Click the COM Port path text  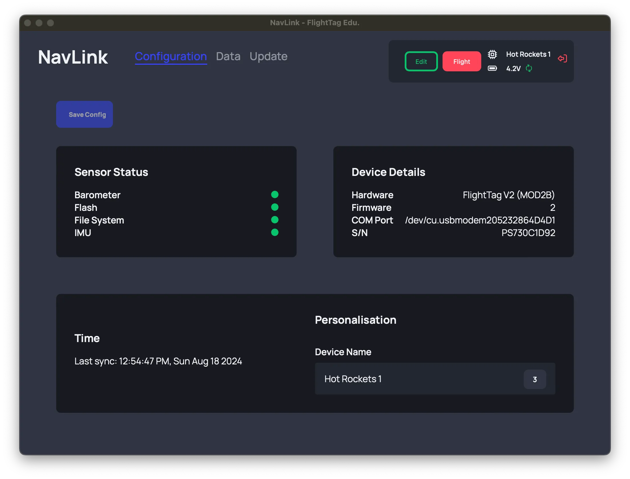480,220
